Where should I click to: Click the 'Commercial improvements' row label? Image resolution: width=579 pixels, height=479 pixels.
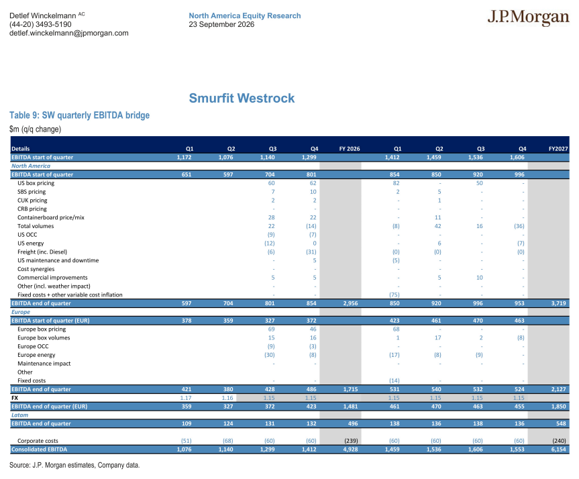pyautogui.click(x=52, y=278)
